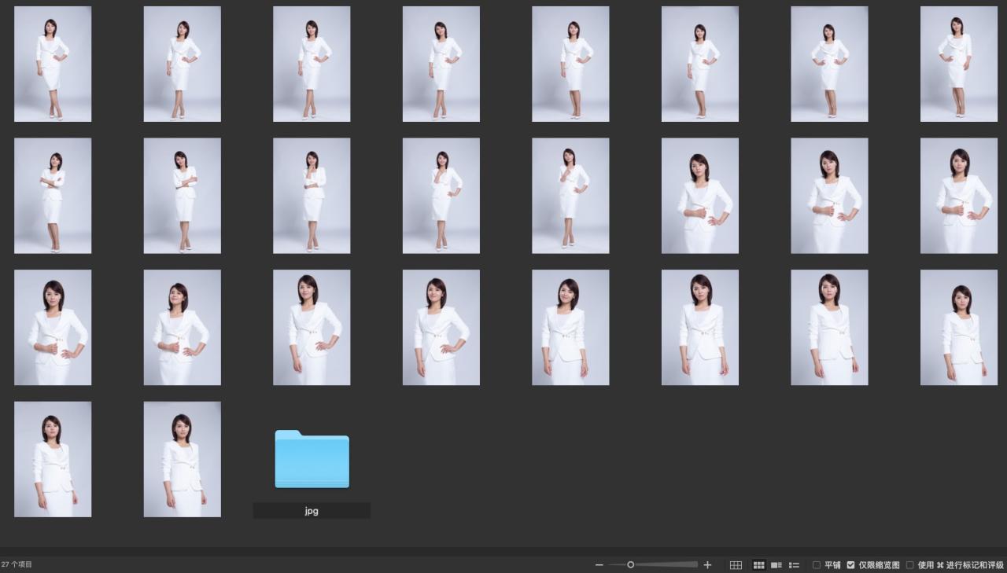This screenshot has width=1007, height=573.
Task: Select the first thumbnail in the third row
Action: (x=53, y=328)
